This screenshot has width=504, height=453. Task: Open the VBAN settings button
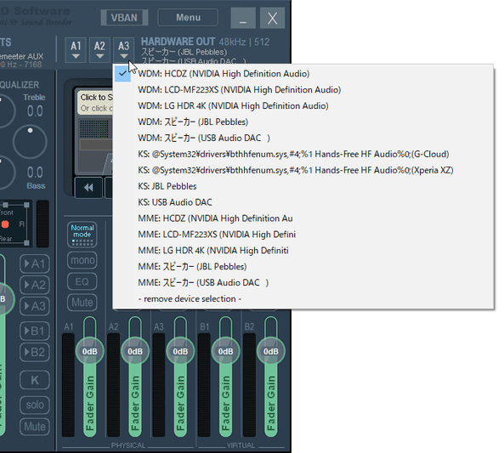(x=124, y=17)
